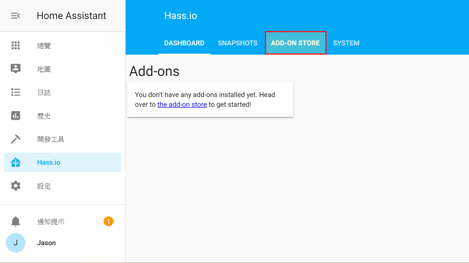Open 歷史 in the sidebar
Screen dimensions: 469x263
[x=44, y=116]
